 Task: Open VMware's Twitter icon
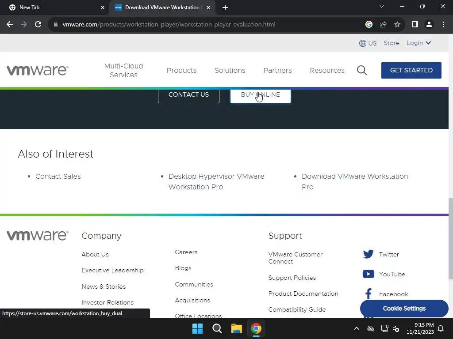click(x=369, y=254)
